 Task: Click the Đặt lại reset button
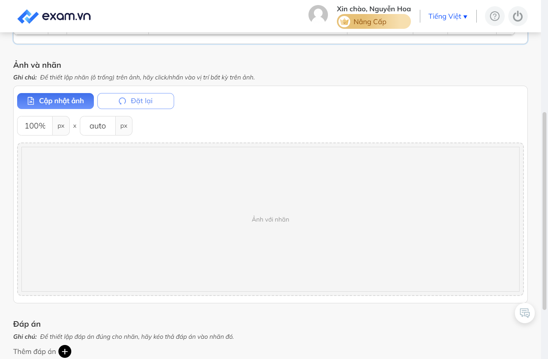tap(136, 101)
